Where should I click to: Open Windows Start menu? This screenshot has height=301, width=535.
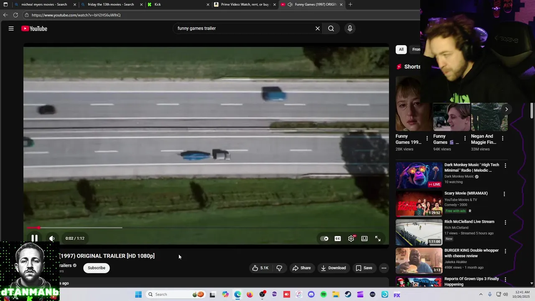click(138, 294)
